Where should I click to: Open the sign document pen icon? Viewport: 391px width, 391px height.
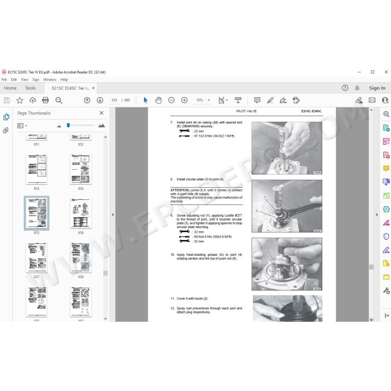coord(283,100)
